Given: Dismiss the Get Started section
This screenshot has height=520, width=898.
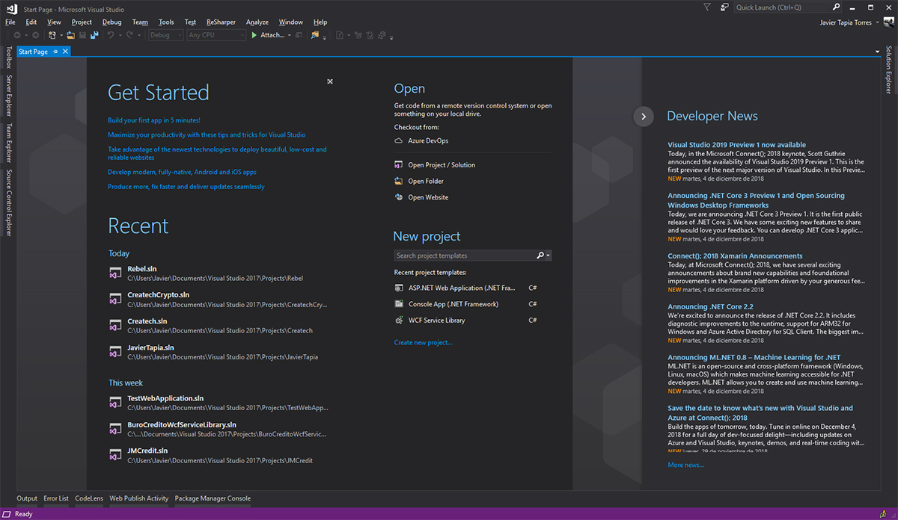Looking at the screenshot, I should click(x=330, y=81).
